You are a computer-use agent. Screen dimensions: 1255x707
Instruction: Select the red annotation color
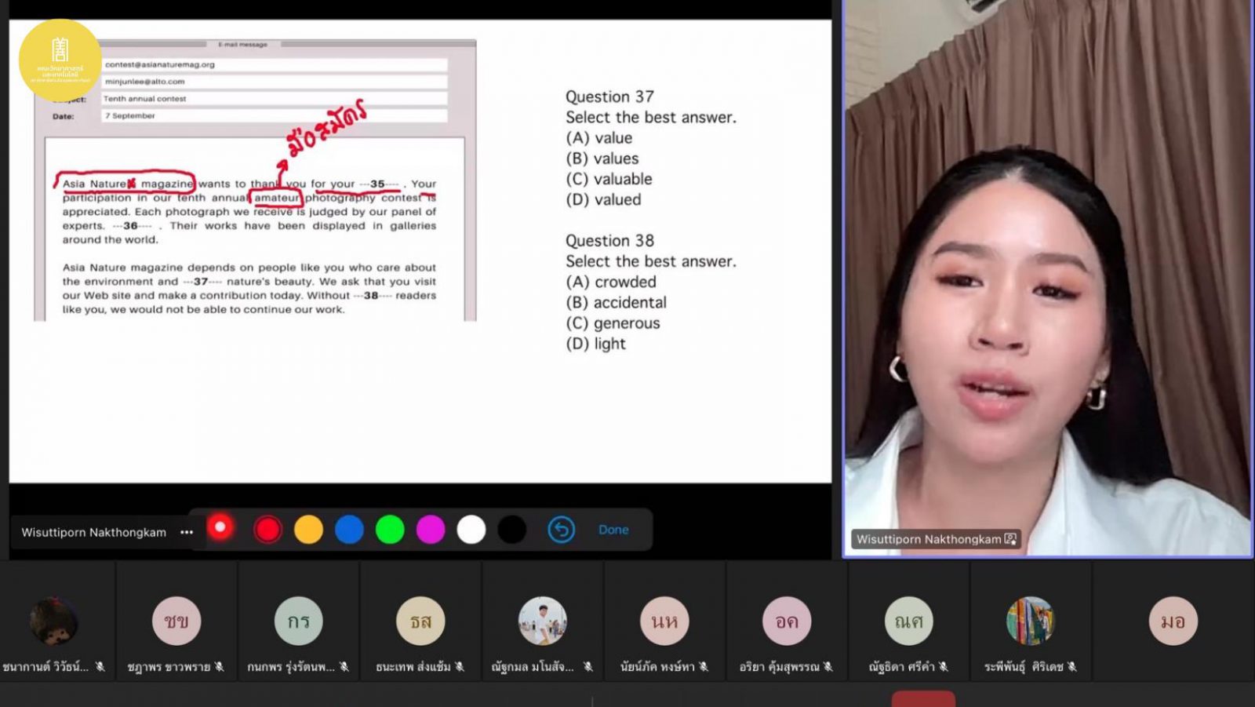pyautogui.click(x=267, y=530)
